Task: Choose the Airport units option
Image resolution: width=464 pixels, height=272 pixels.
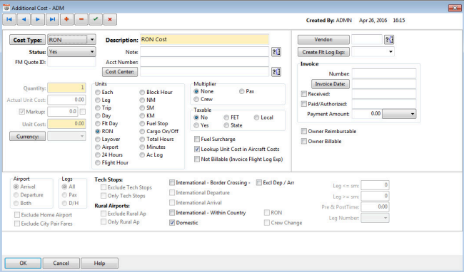Action: (x=98, y=147)
